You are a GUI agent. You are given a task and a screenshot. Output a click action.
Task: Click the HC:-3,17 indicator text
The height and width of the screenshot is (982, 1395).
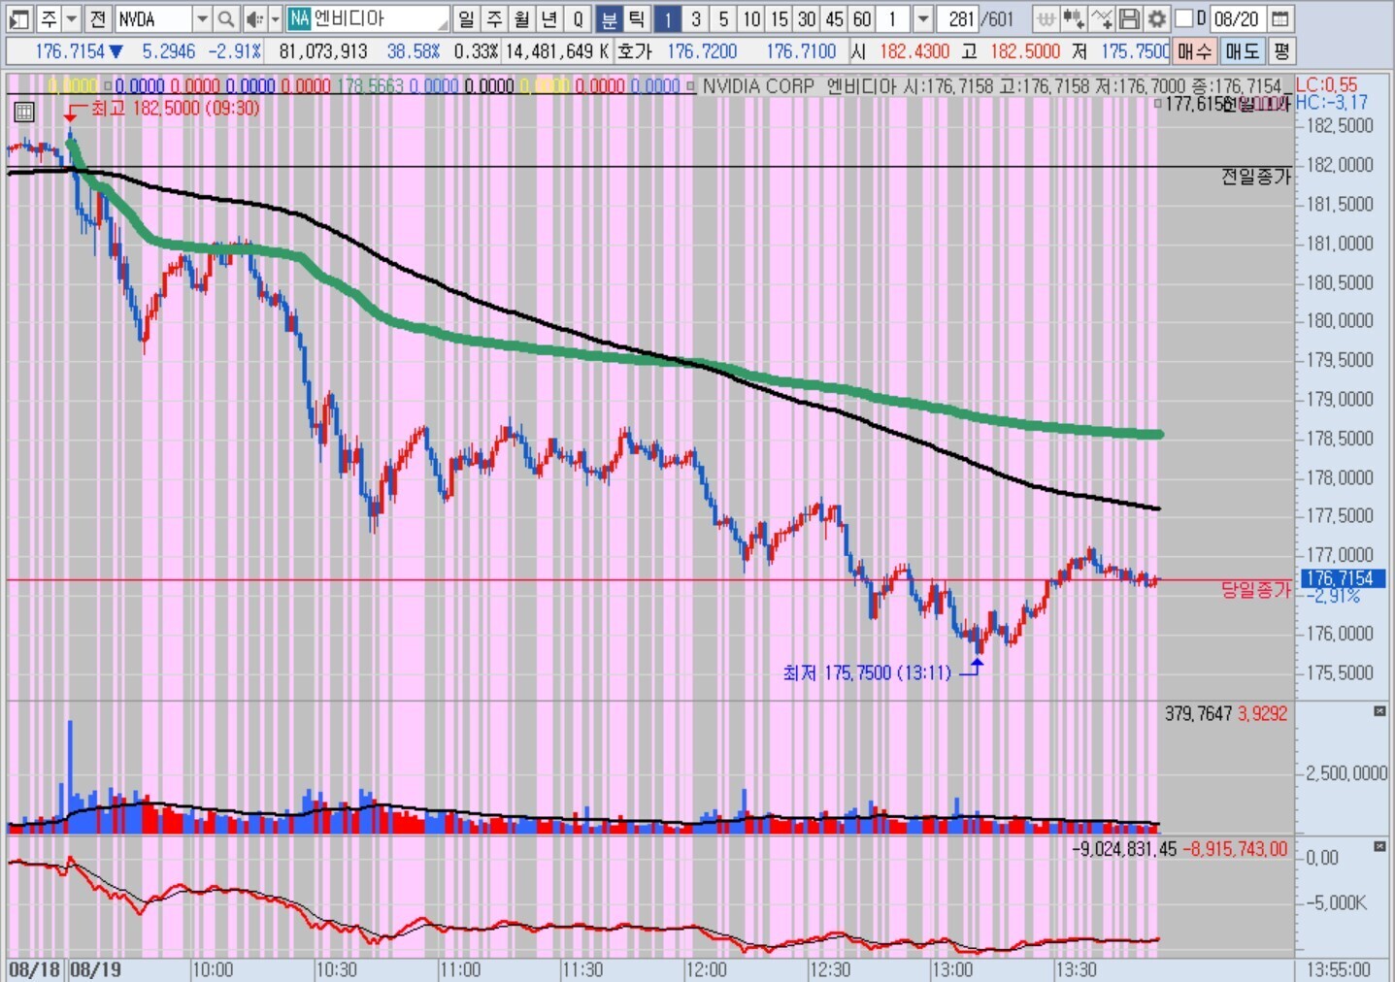pos(1331,102)
